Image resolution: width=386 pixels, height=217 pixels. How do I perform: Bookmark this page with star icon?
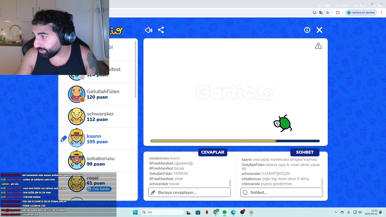click(x=327, y=13)
